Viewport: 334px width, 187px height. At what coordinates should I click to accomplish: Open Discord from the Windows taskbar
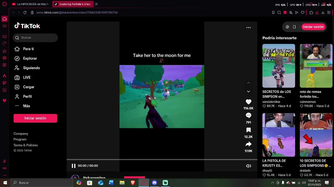coord(154,183)
